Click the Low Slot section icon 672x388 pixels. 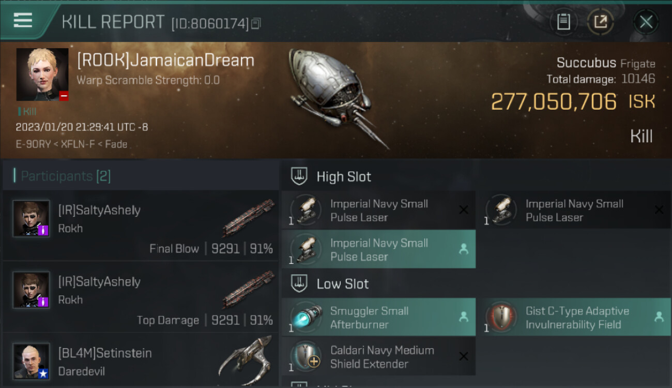coord(299,283)
